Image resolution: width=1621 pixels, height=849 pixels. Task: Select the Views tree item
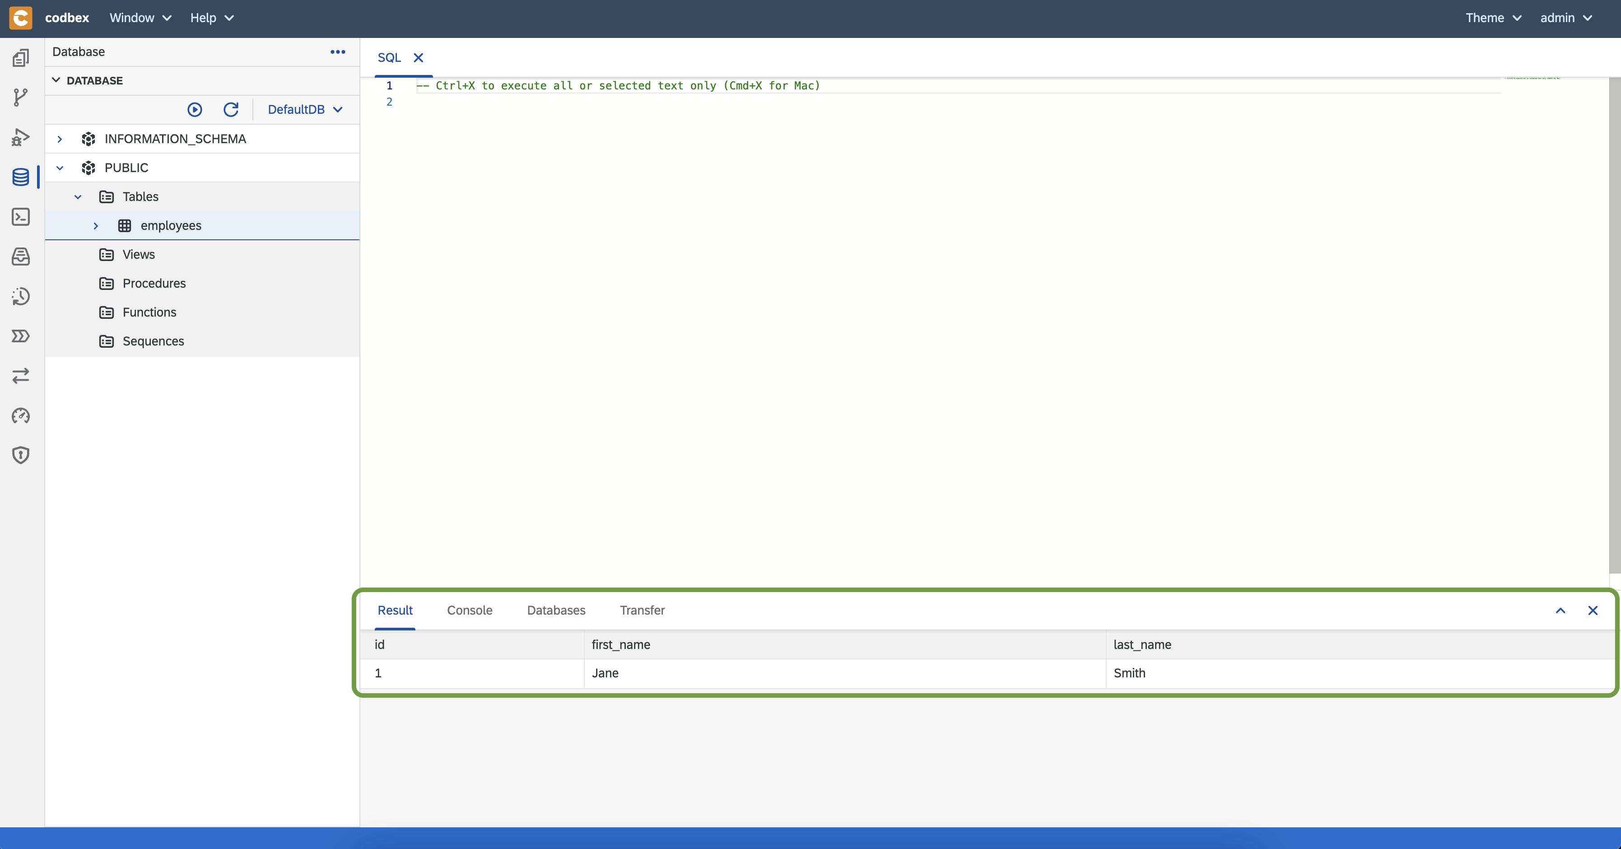tap(202, 255)
